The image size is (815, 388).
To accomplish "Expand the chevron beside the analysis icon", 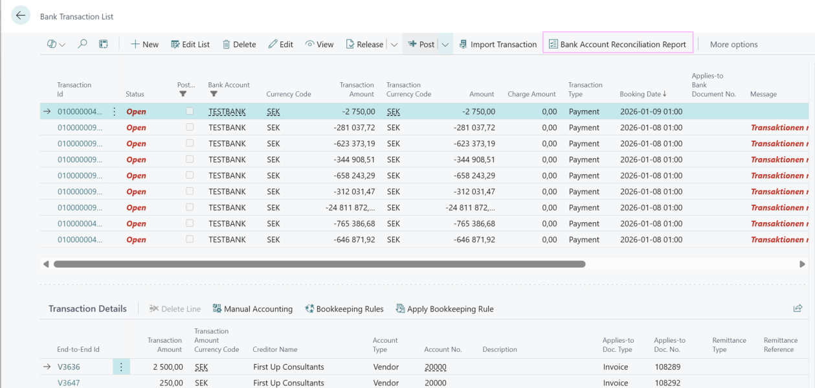I will pos(62,45).
